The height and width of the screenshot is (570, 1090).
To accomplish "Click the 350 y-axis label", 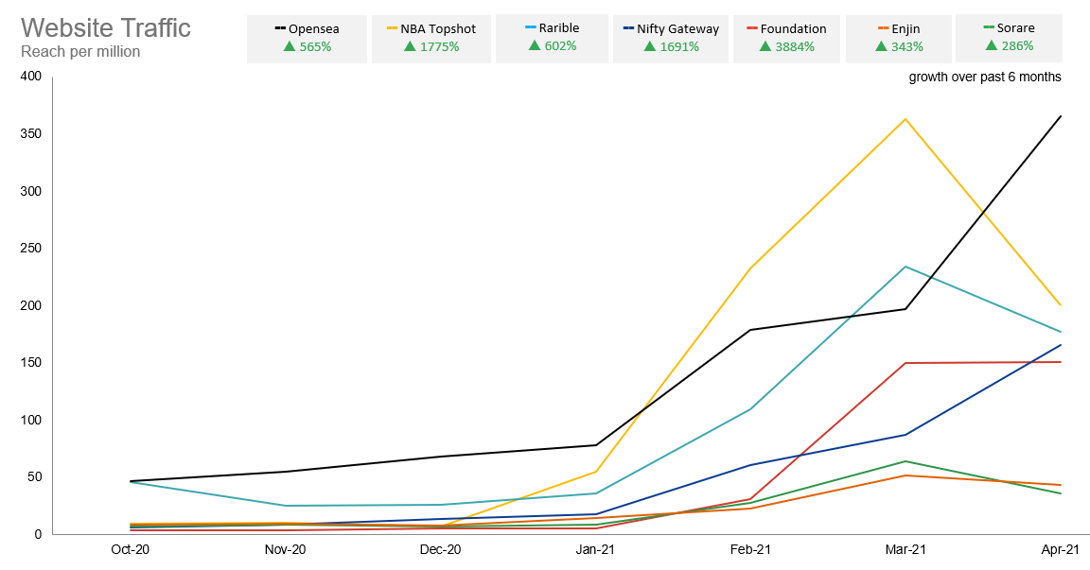I will click(x=31, y=133).
